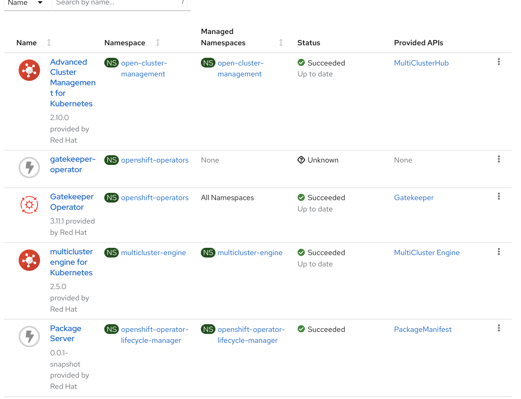Open actions menu for Package Server row

click(x=498, y=328)
